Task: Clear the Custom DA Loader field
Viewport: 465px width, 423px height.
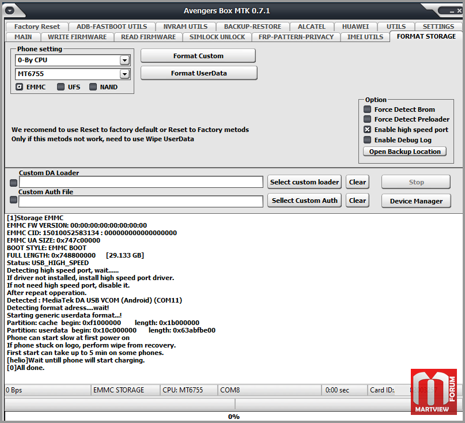Action: (357, 182)
